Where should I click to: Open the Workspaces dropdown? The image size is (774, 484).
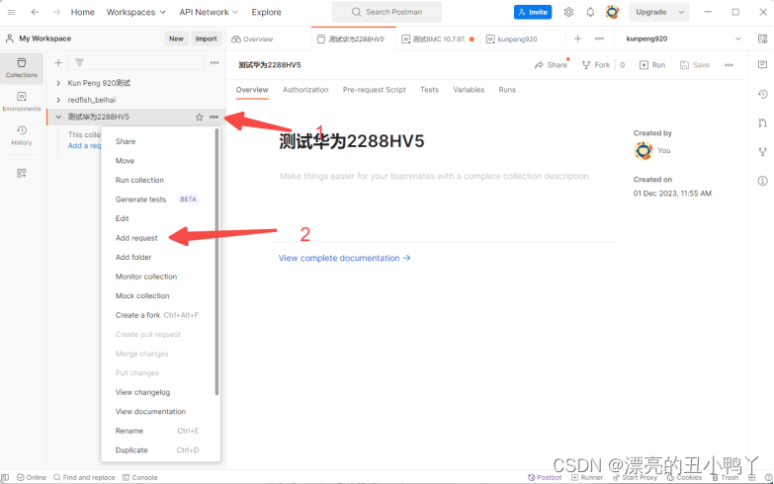(135, 12)
